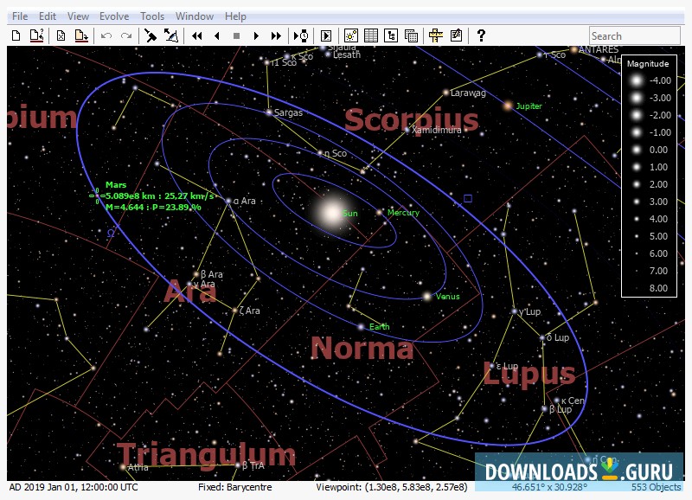
Task: Open the solar system view icon
Action: point(351,35)
